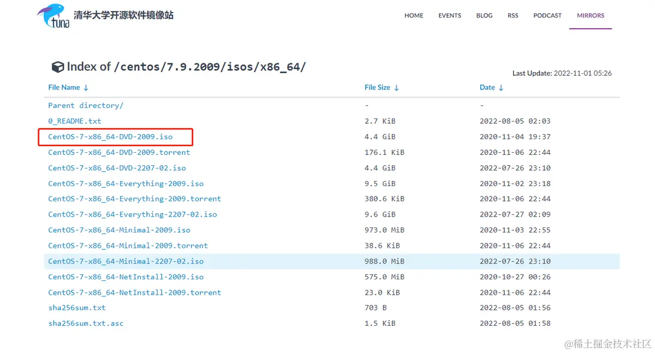Image resolution: width=655 pixels, height=353 pixels.
Task: Download CentOS-7-x86_64-DVD-2009.iso
Action: click(110, 136)
